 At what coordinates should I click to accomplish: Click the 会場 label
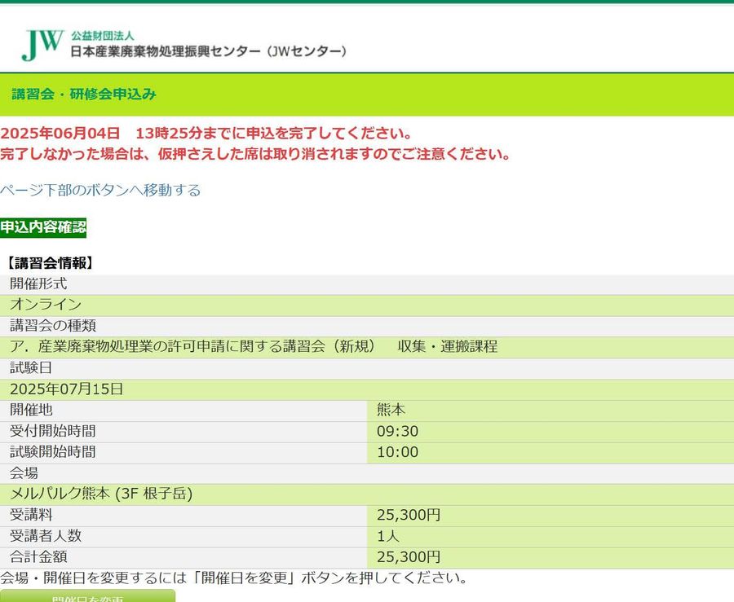click(24, 473)
